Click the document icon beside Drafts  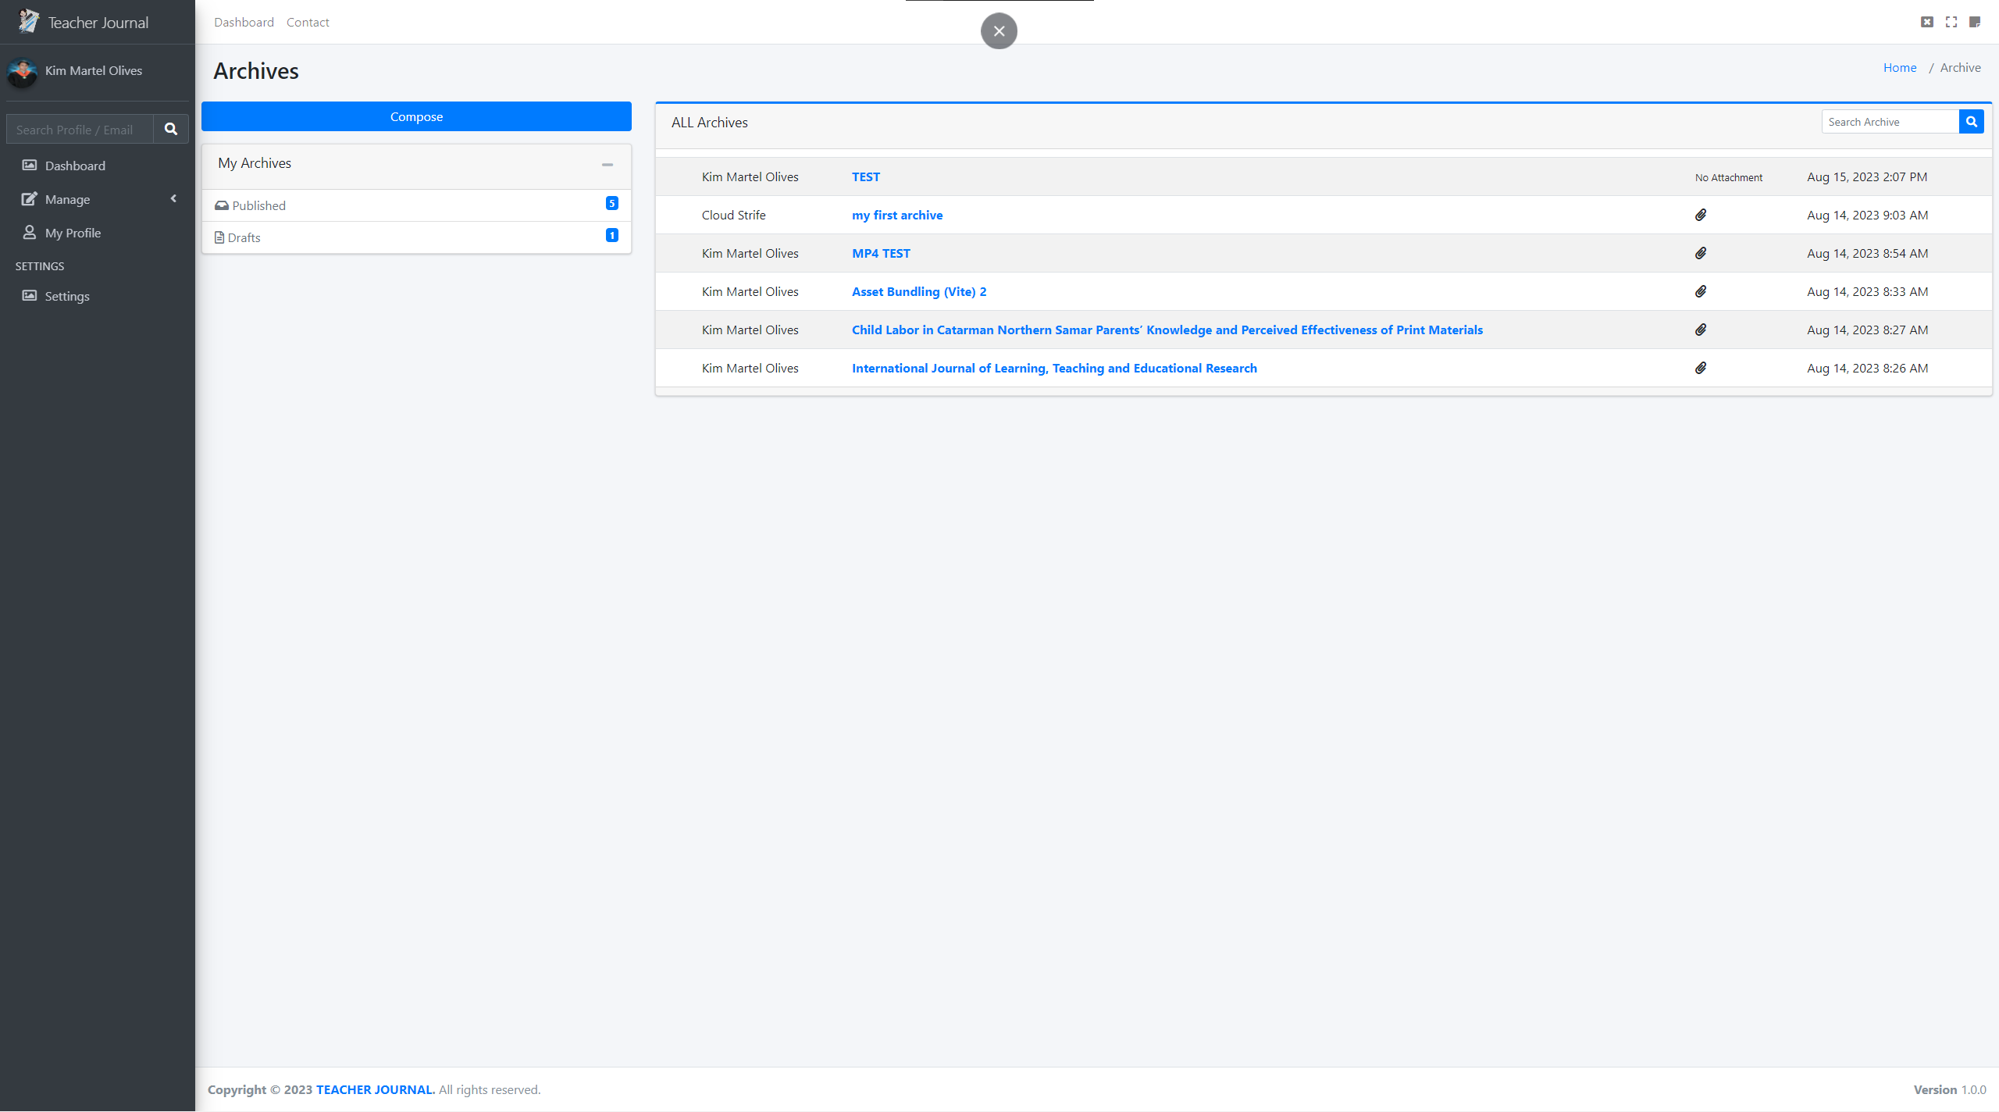(x=219, y=237)
